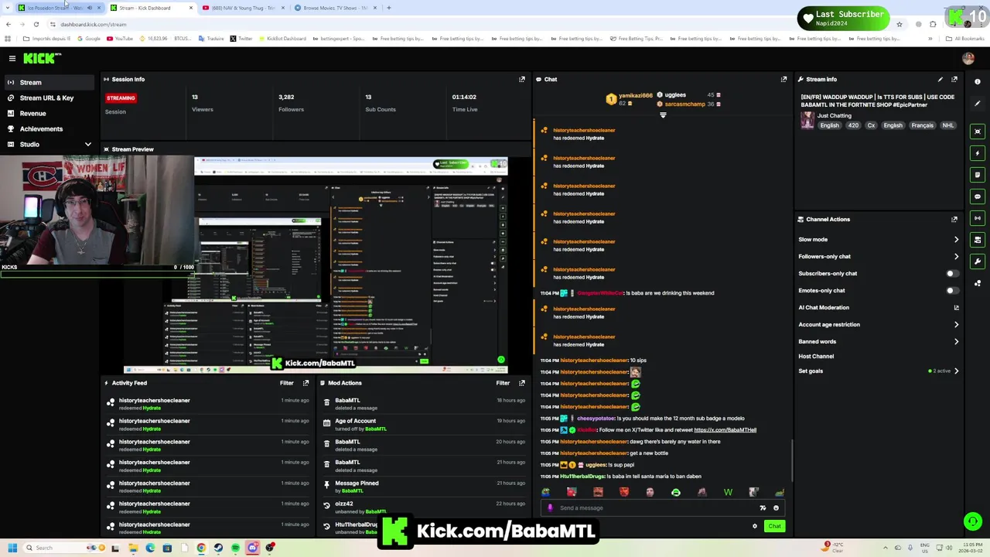The width and height of the screenshot is (990, 557).
Task: Open the emoji picker in message box
Action: pos(776,508)
